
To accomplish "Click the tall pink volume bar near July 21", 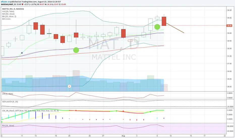I will pyautogui.click(x=76, y=81).
